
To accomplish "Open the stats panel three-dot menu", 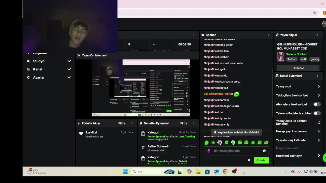I will 194,35.
